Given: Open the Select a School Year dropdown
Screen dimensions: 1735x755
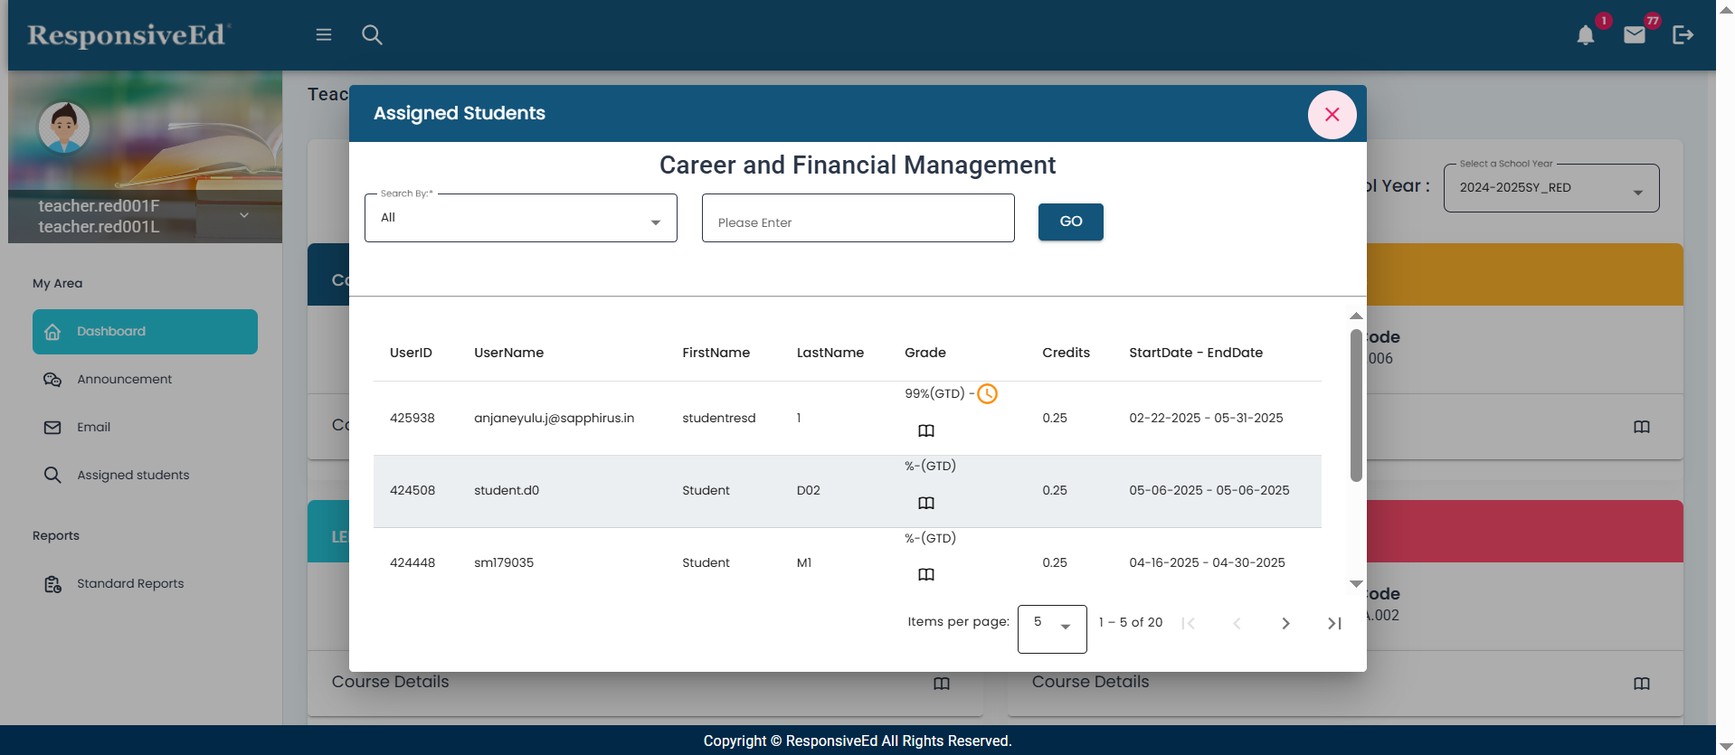Looking at the screenshot, I should coord(1550,189).
